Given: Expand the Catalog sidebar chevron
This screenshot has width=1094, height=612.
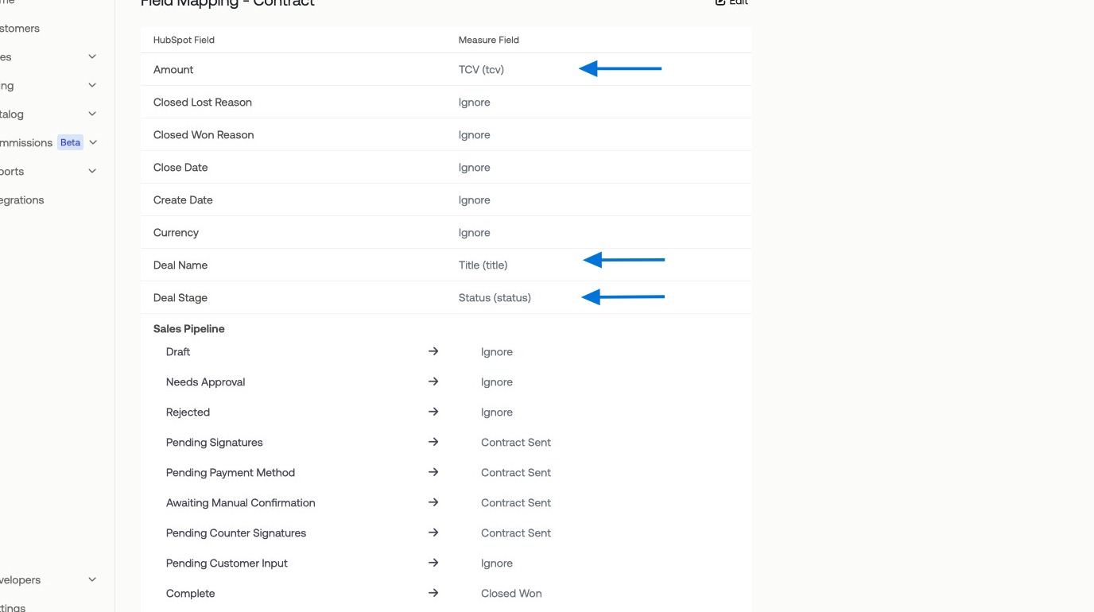Looking at the screenshot, I should tap(92, 114).
